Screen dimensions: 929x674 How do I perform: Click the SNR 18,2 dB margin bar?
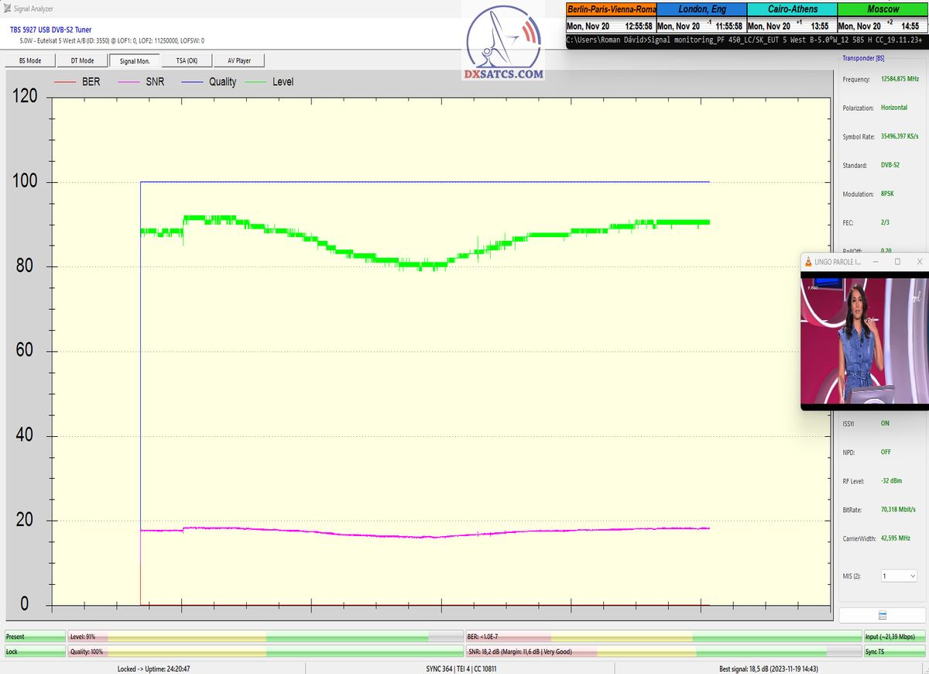[x=663, y=652]
